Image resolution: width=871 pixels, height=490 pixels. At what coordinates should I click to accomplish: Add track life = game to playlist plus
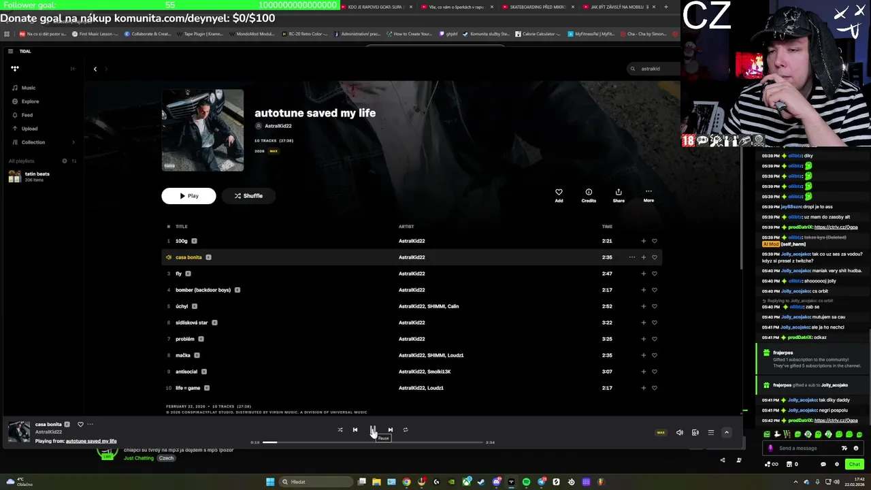pos(643,388)
